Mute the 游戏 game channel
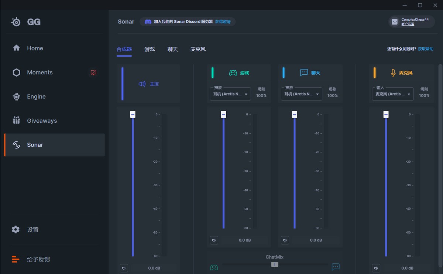Screen dimensions: 443x274 coord(214,240)
